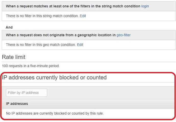Screen dimensions: 176x122
Task: Click the gray filter bar beside the IP input
Action: click(110, 93)
